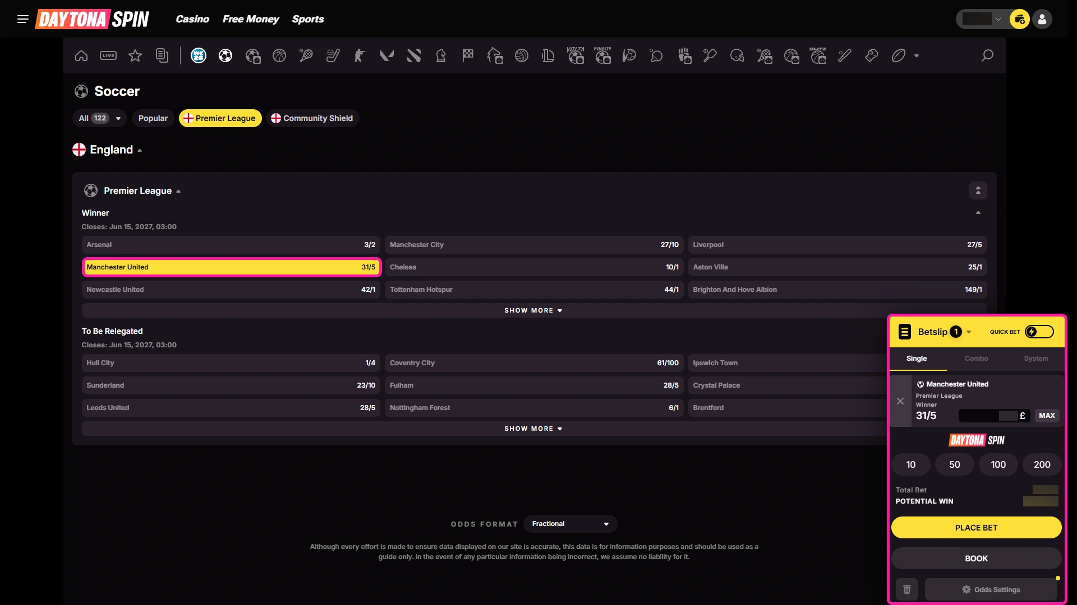Viewport: 1077px width, 605px height.
Task: Open the Free Money menu
Action: click(x=251, y=19)
